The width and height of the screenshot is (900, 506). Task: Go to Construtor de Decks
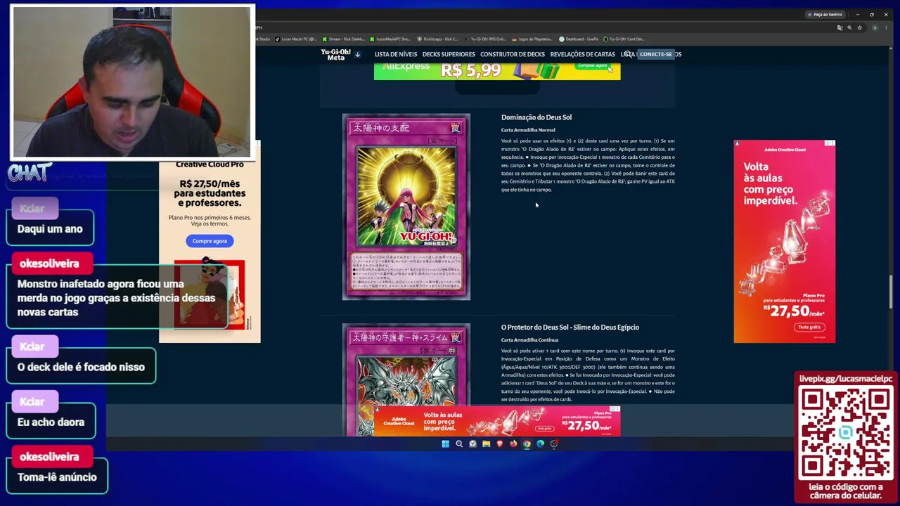tap(513, 54)
